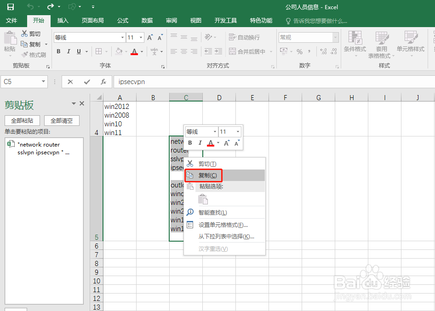Viewport: 435px width, 311px height.
Task: Click the "network router" clipboard item
Action: [x=44, y=148]
